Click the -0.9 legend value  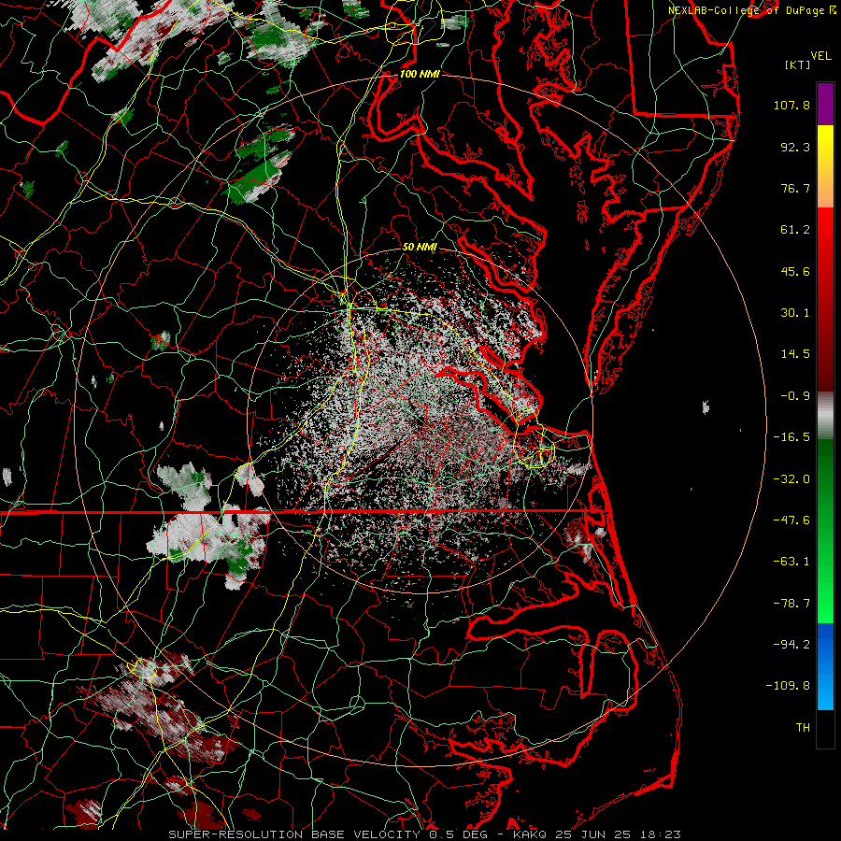[x=795, y=396]
